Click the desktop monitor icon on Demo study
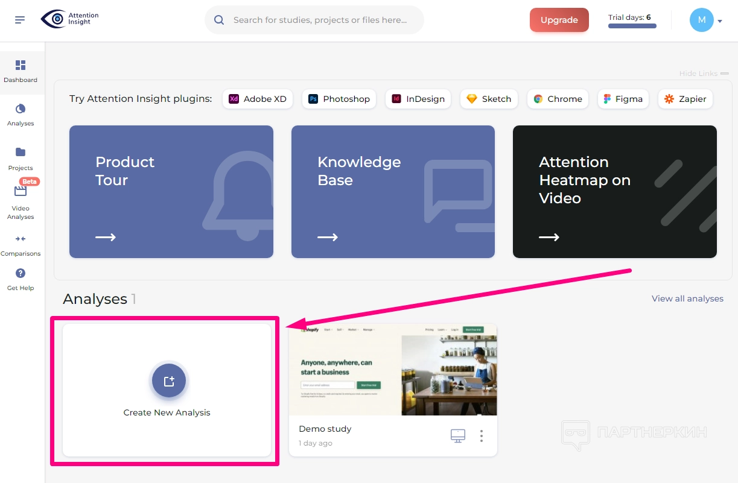The height and width of the screenshot is (483, 738). point(458,435)
